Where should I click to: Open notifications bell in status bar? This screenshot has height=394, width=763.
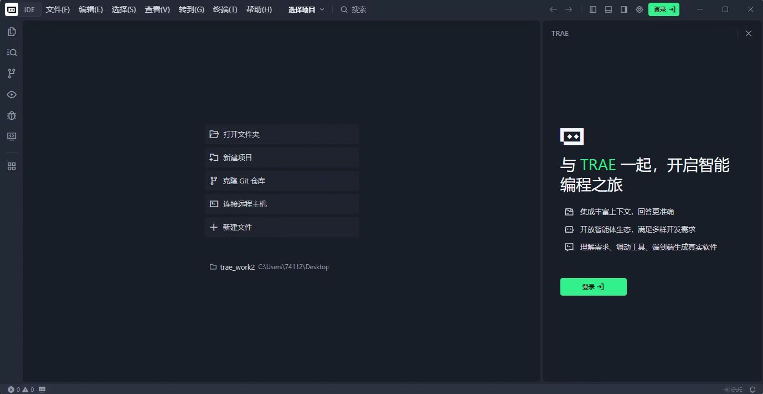pyautogui.click(x=752, y=390)
